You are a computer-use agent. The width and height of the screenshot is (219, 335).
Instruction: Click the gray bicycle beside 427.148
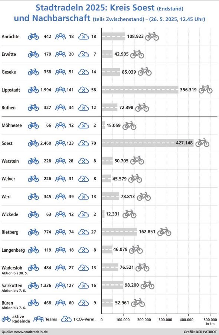202,143
